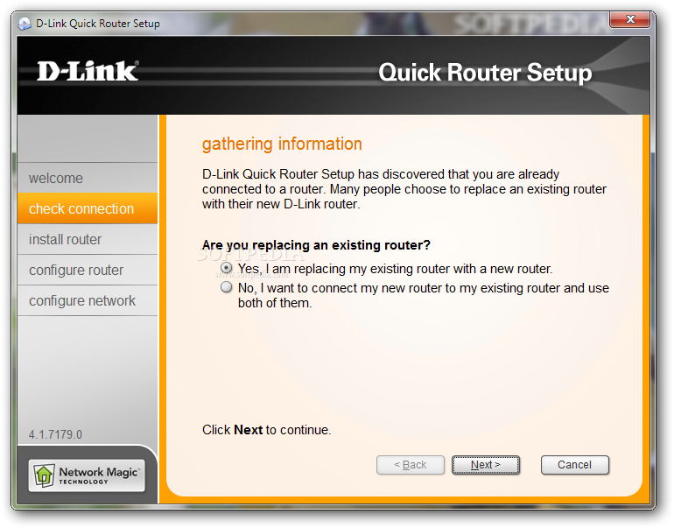Click the Cancel button
Screen dimensions: 674x528
pyautogui.click(x=575, y=465)
